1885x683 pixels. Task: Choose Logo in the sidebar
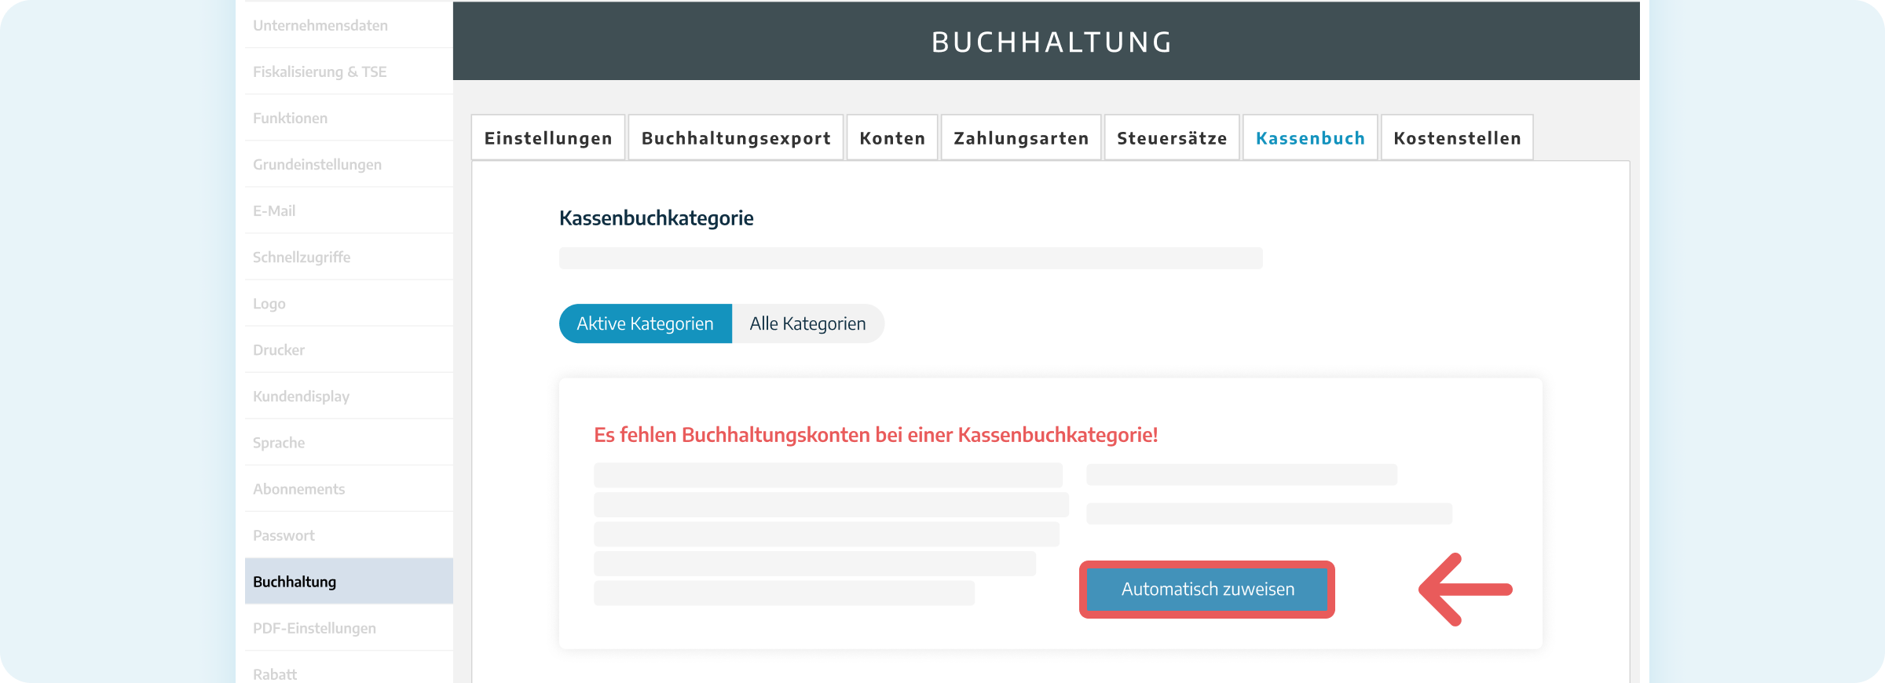pos(349,303)
